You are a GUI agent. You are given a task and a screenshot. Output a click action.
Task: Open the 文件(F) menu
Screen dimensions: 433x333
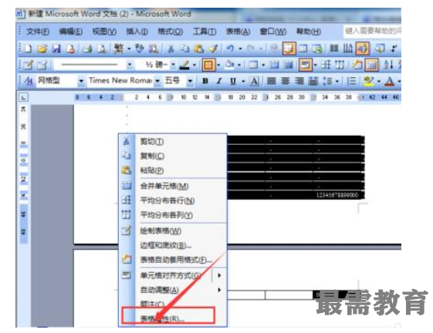pos(38,32)
